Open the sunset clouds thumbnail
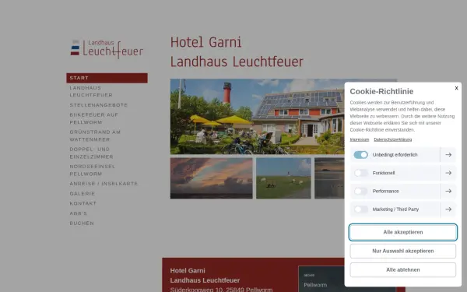 click(x=212, y=178)
